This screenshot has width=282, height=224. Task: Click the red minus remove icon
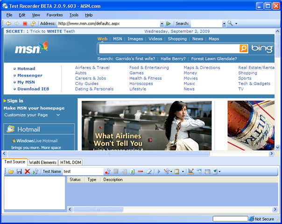pos(141,172)
